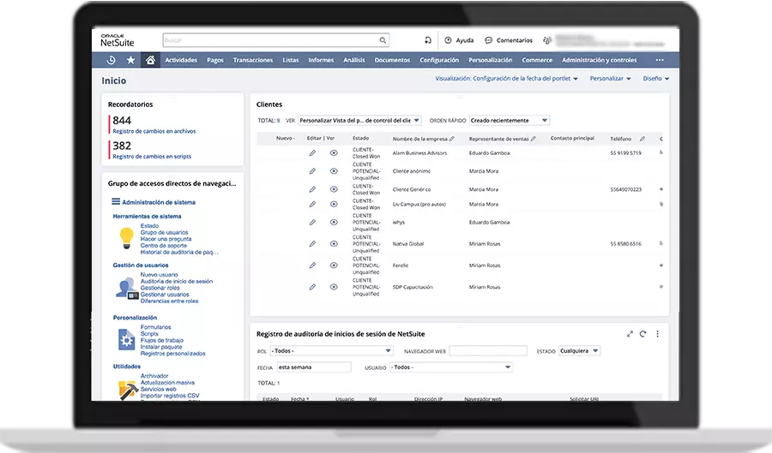Maximize the login audit portlet

point(630,333)
